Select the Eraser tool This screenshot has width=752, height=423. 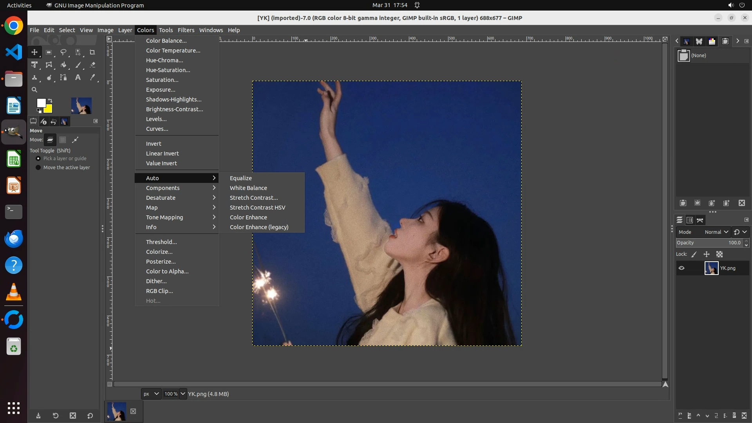[92, 65]
